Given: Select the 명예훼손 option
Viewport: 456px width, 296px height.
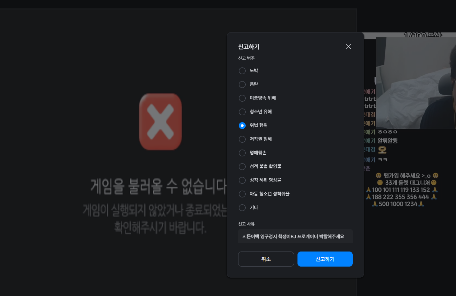Looking at the screenshot, I should [242, 153].
